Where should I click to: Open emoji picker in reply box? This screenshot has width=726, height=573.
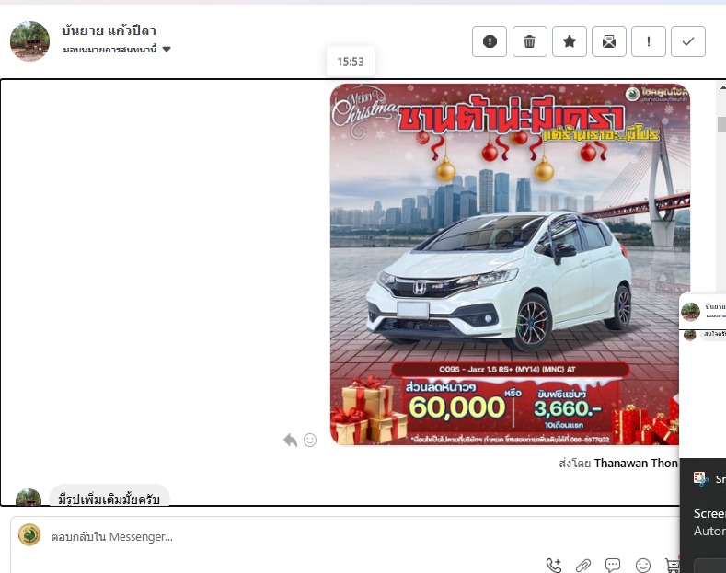pos(642,565)
